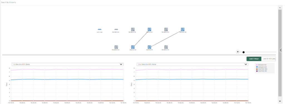Select the fumi-neo host node icon

[x=99, y=29]
